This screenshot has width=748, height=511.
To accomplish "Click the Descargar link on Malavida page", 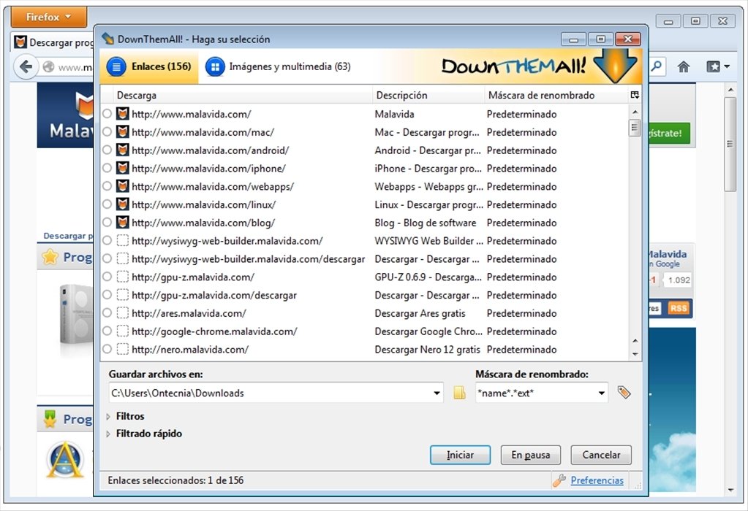I will pyautogui.click(x=68, y=236).
